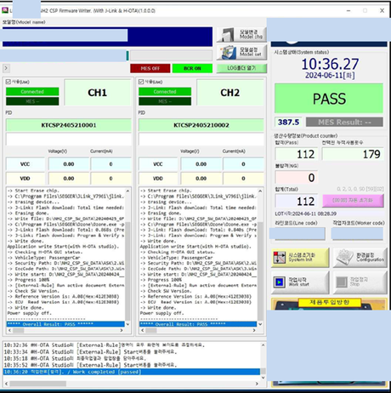Click CH2 log scroll down arrow
The width and height of the screenshot is (391, 393).
[260, 324]
